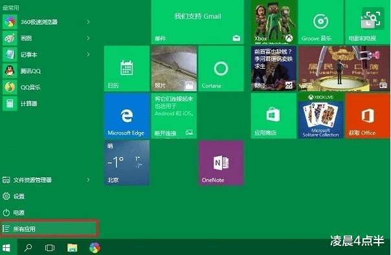Launch OneNote tile
The image size is (391, 255).
221,162
